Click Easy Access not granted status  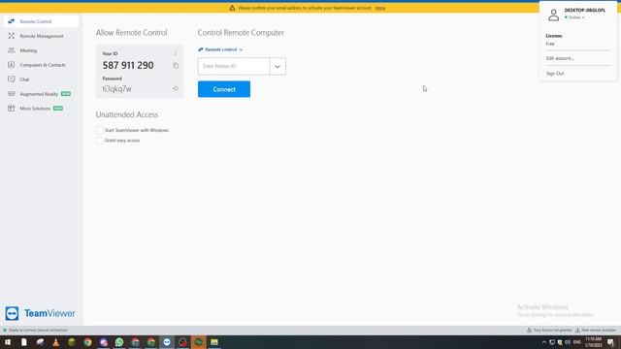(x=549, y=330)
